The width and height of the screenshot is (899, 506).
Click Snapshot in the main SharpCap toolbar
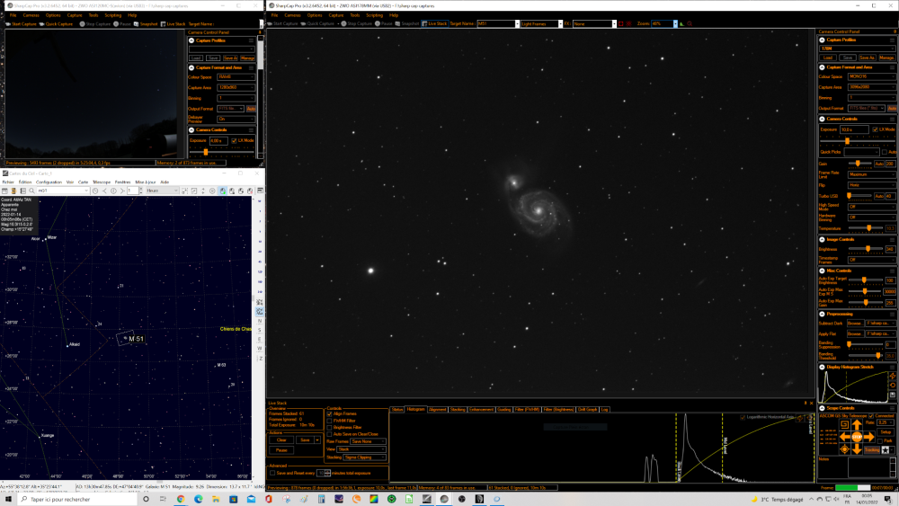407,24
